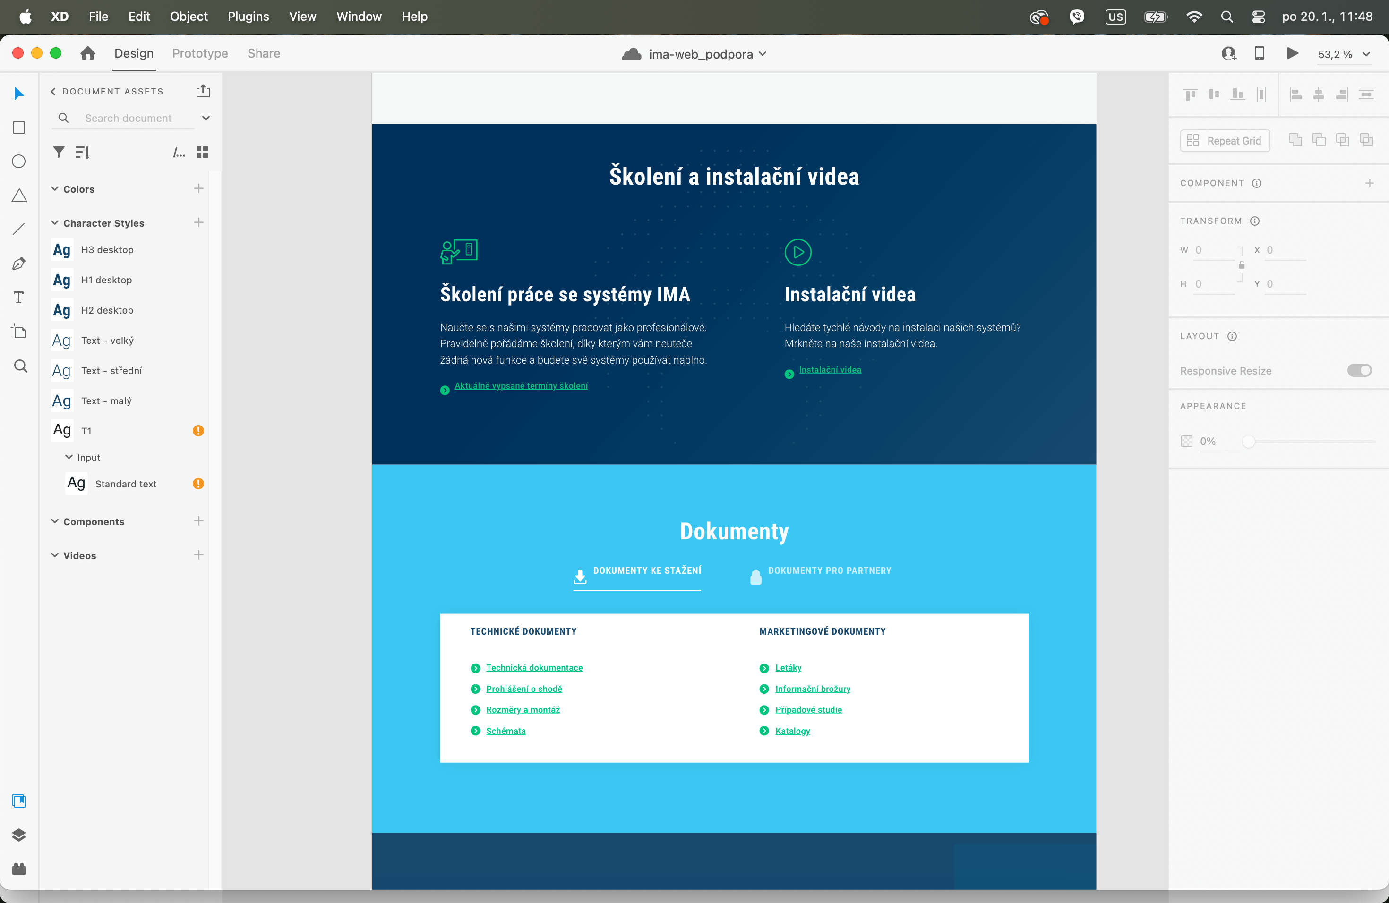Open the Plugins menu
This screenshot has width=1389, height=903.
point(248,17)
